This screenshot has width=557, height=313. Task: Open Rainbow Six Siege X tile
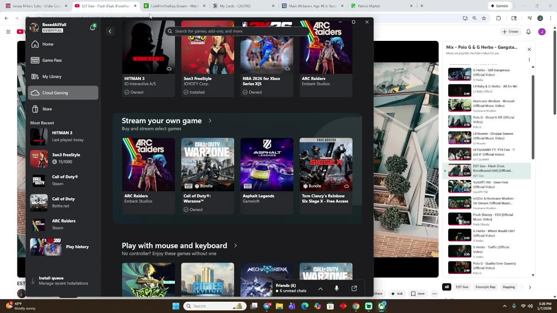click(x=326, y=175)
